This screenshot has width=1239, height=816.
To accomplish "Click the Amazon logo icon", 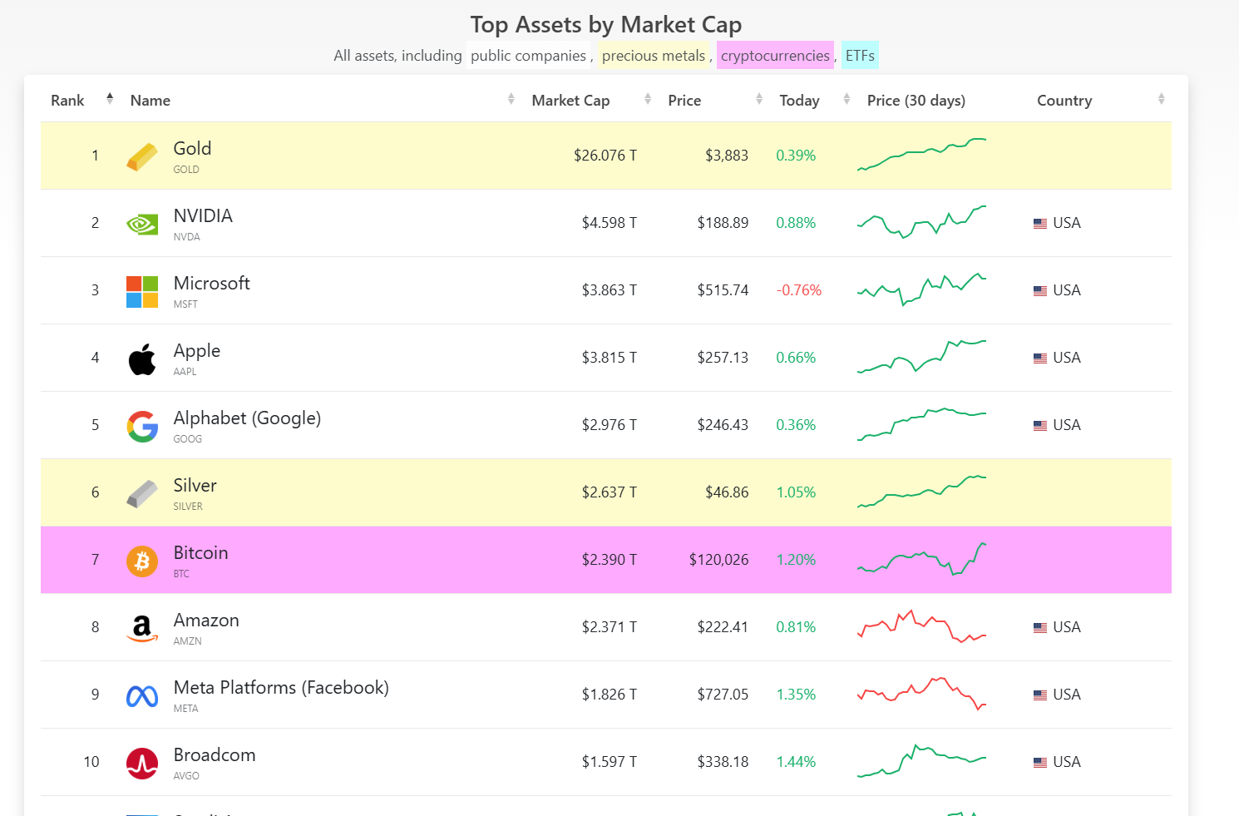I will pos(142,629).
